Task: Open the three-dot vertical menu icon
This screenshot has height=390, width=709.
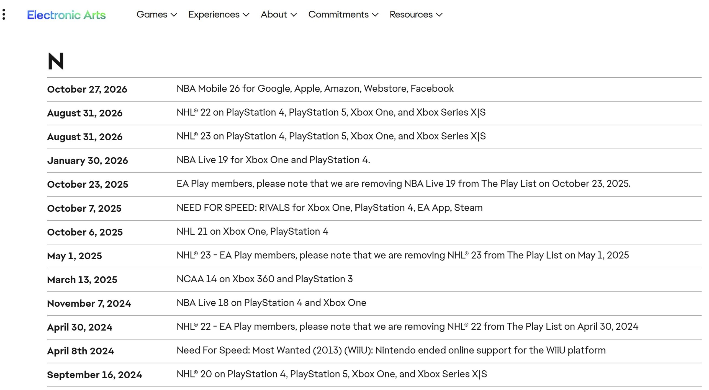Action: (x=4, y=14)
